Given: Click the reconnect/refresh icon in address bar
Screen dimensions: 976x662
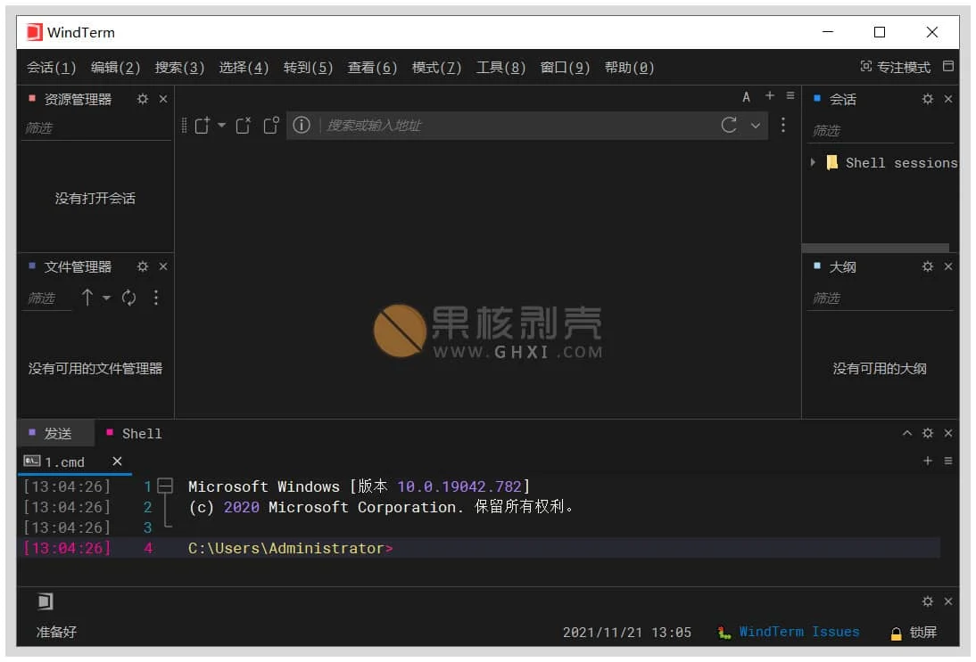Looking at the screenshot, I should 729,125.
